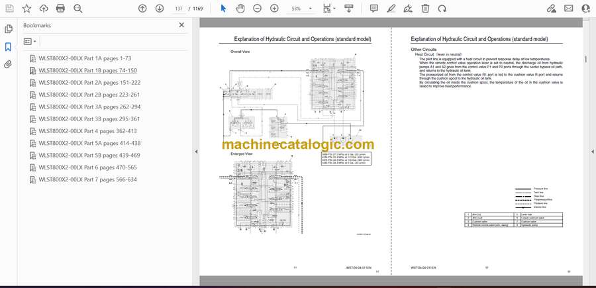Open the attachments paperclip panel
Screen dimensions: 596x288
point(8,64)
